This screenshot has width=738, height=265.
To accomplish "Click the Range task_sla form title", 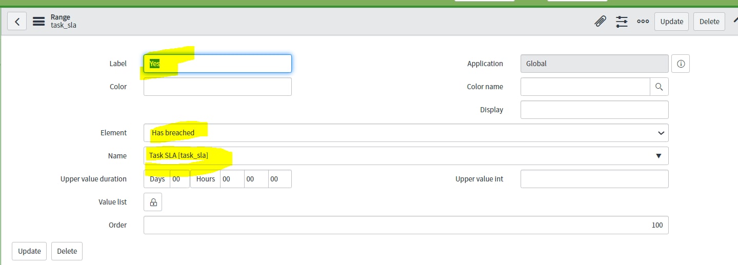I will click(64, 21).
